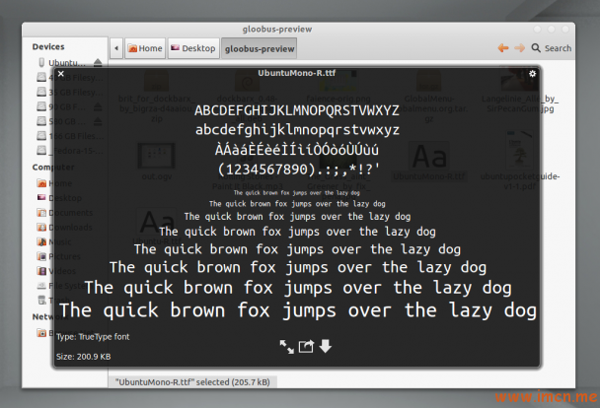Open Downloads in the sidebar
The width and height of the screenshot is (600, 408).
(64, 228)
